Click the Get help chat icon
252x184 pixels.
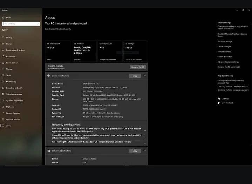(219, 99)
